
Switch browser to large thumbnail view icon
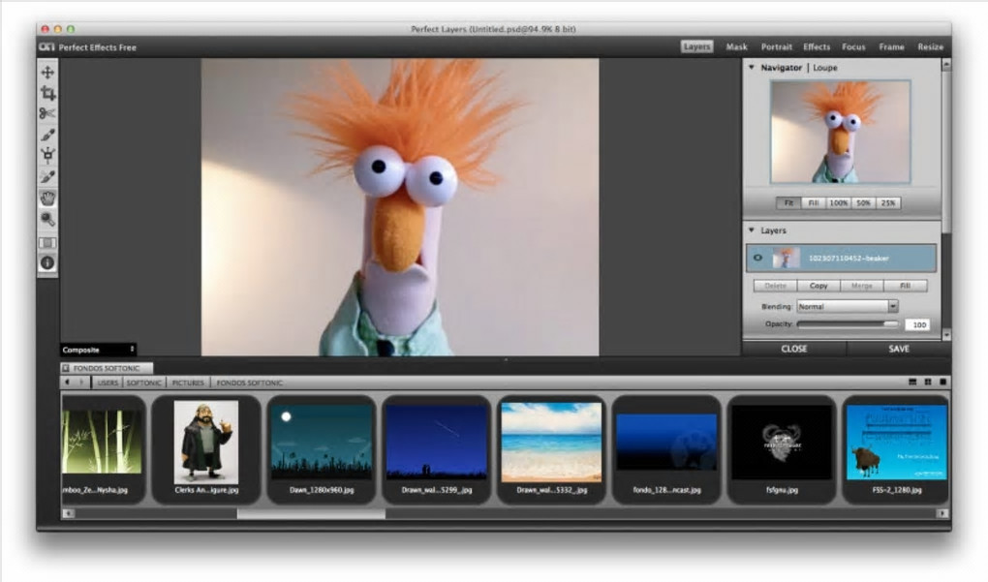click(x=942, y=383)
